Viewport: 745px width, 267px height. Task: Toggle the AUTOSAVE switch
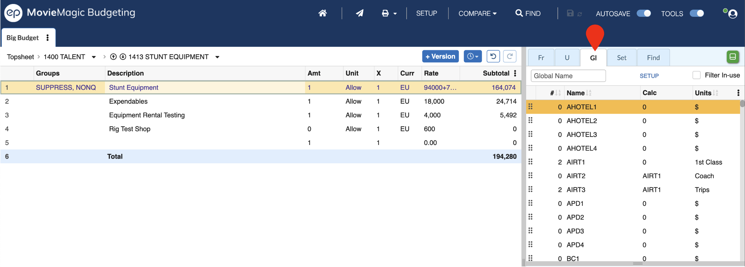[644, 13]
